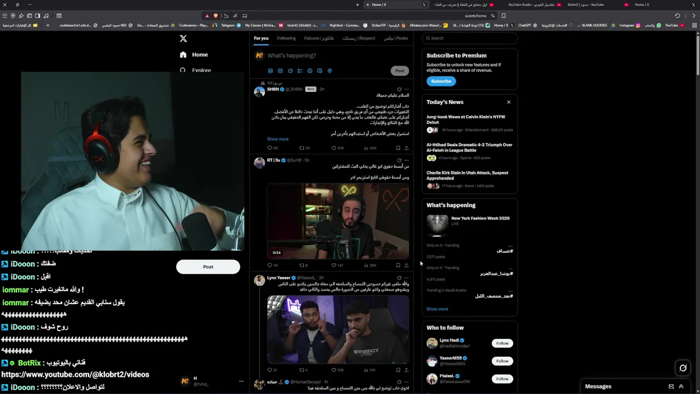
Task: Open the account switcher menu beside @hvbq_
Action: (x=241, y=381)
